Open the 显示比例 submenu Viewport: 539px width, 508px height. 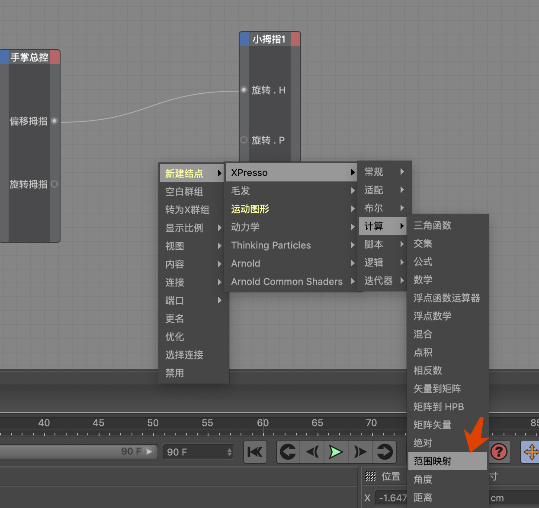click(x=192, y=228)
